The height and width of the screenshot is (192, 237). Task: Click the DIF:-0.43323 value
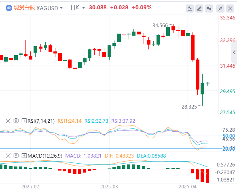click(119, 156)
